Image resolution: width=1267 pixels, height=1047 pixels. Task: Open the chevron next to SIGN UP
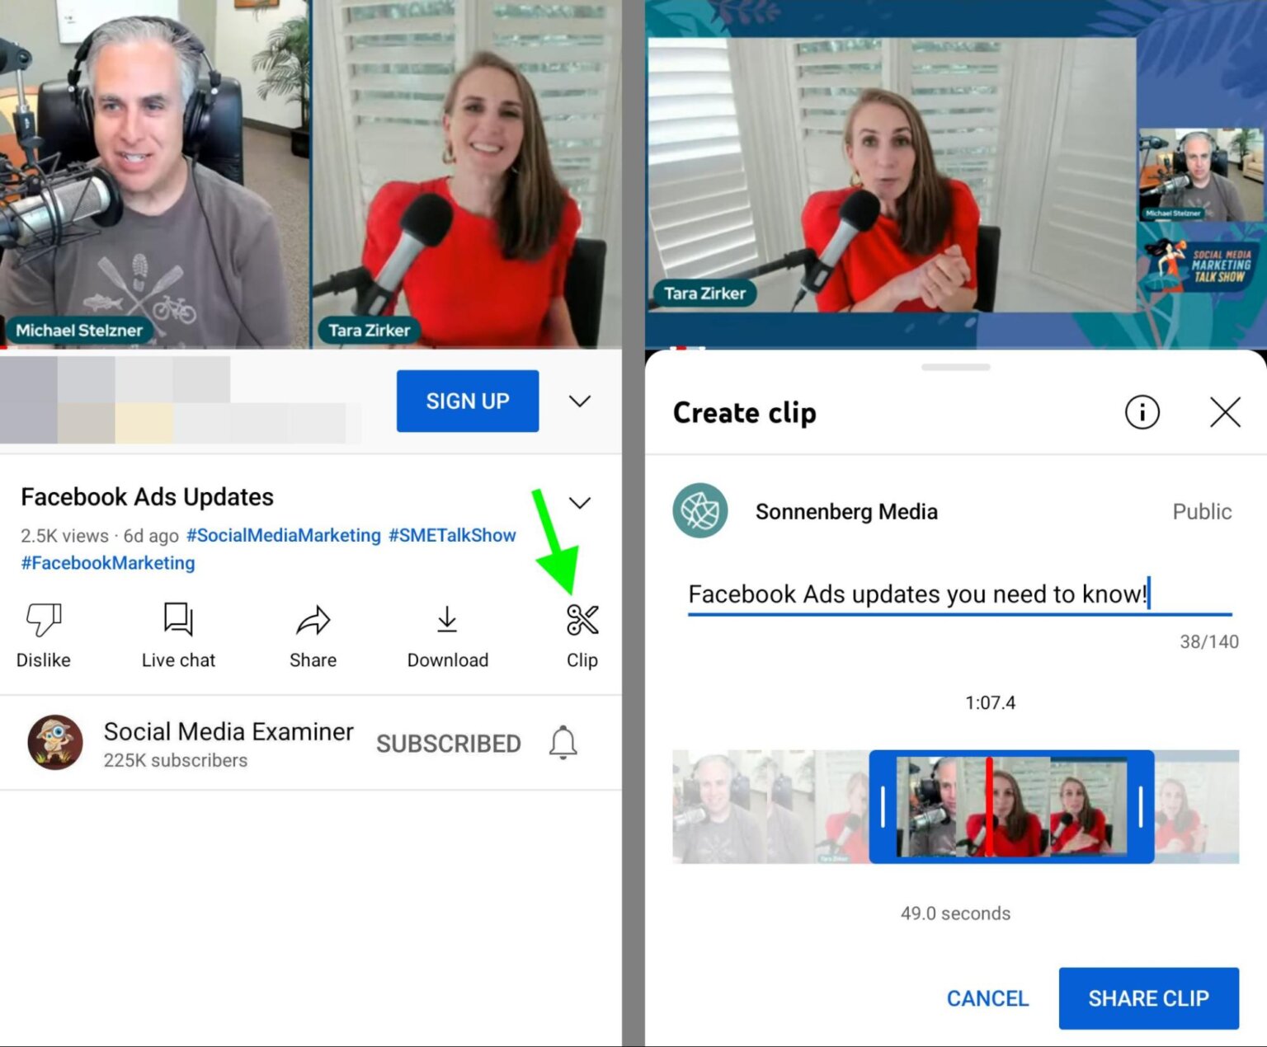[x=580, y=401]
